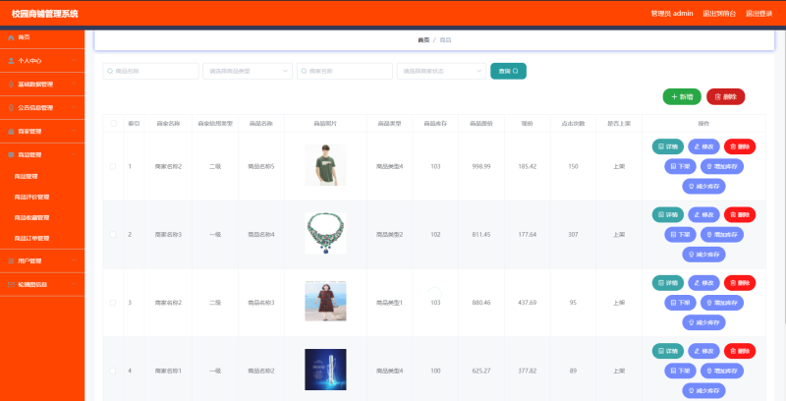The image size is (786, 401).
Task: Click the 退出登录 link in header
Action: pos(759,14)
